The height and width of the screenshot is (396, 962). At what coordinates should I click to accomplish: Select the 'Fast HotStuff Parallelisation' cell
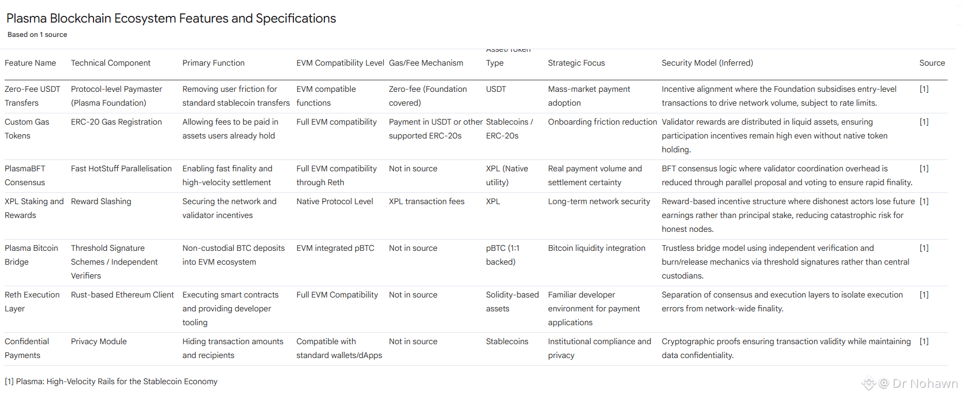tap(121, 168)
